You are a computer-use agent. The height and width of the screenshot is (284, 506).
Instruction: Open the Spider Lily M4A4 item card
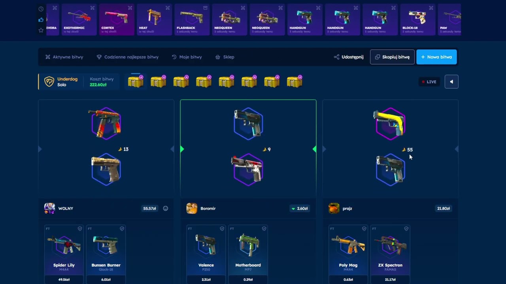[64, 254]
